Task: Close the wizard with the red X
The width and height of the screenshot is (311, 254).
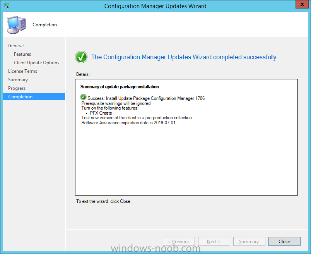Action: 302,4
